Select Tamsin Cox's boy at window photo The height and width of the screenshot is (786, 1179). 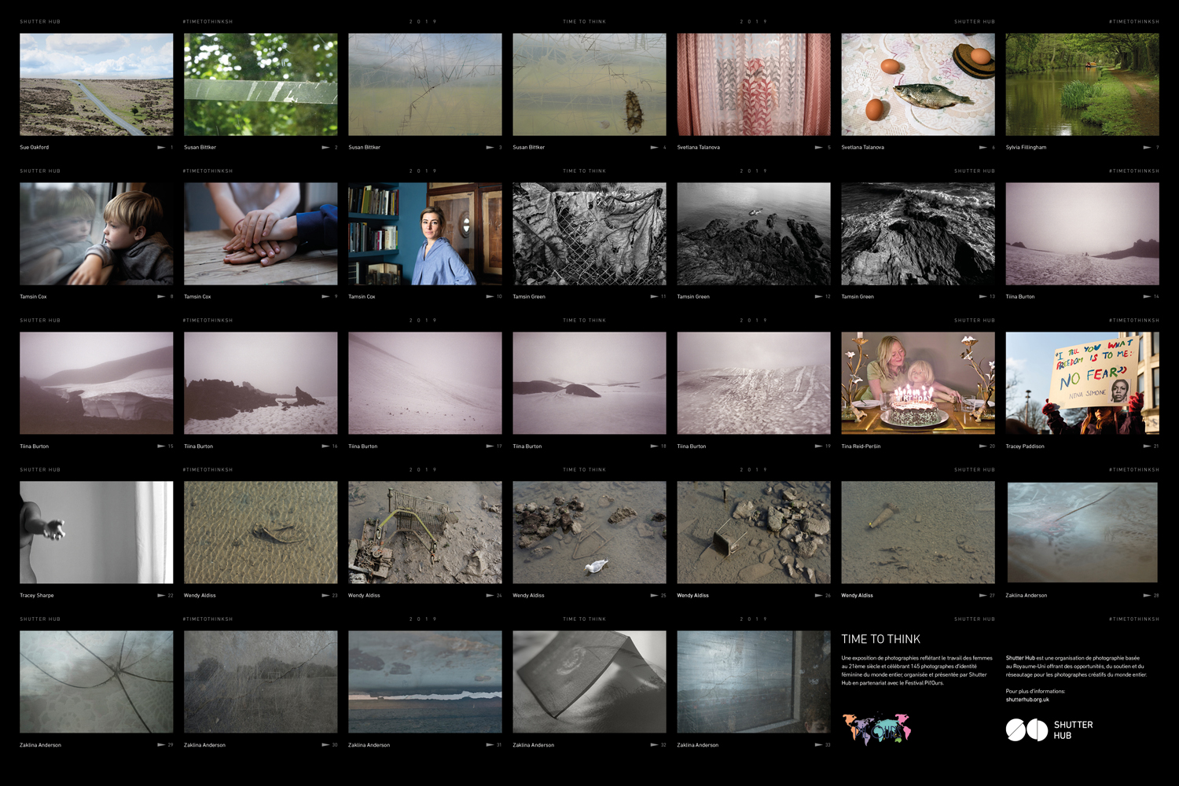tap(96, 233)
